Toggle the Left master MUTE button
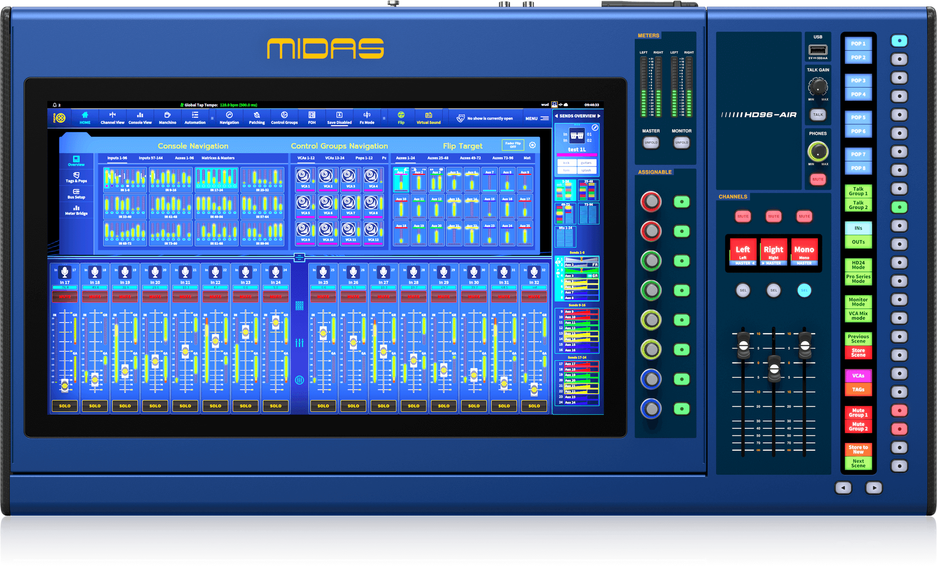This screenshot has width=937, height=569. (x=743, y=217)
